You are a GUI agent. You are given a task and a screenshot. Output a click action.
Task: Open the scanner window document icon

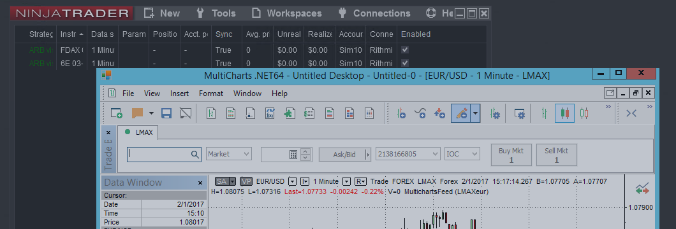(231, 113)
